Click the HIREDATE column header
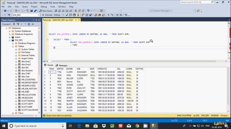The width and height of the screenshot is (231, 129). tap(102, 69)
